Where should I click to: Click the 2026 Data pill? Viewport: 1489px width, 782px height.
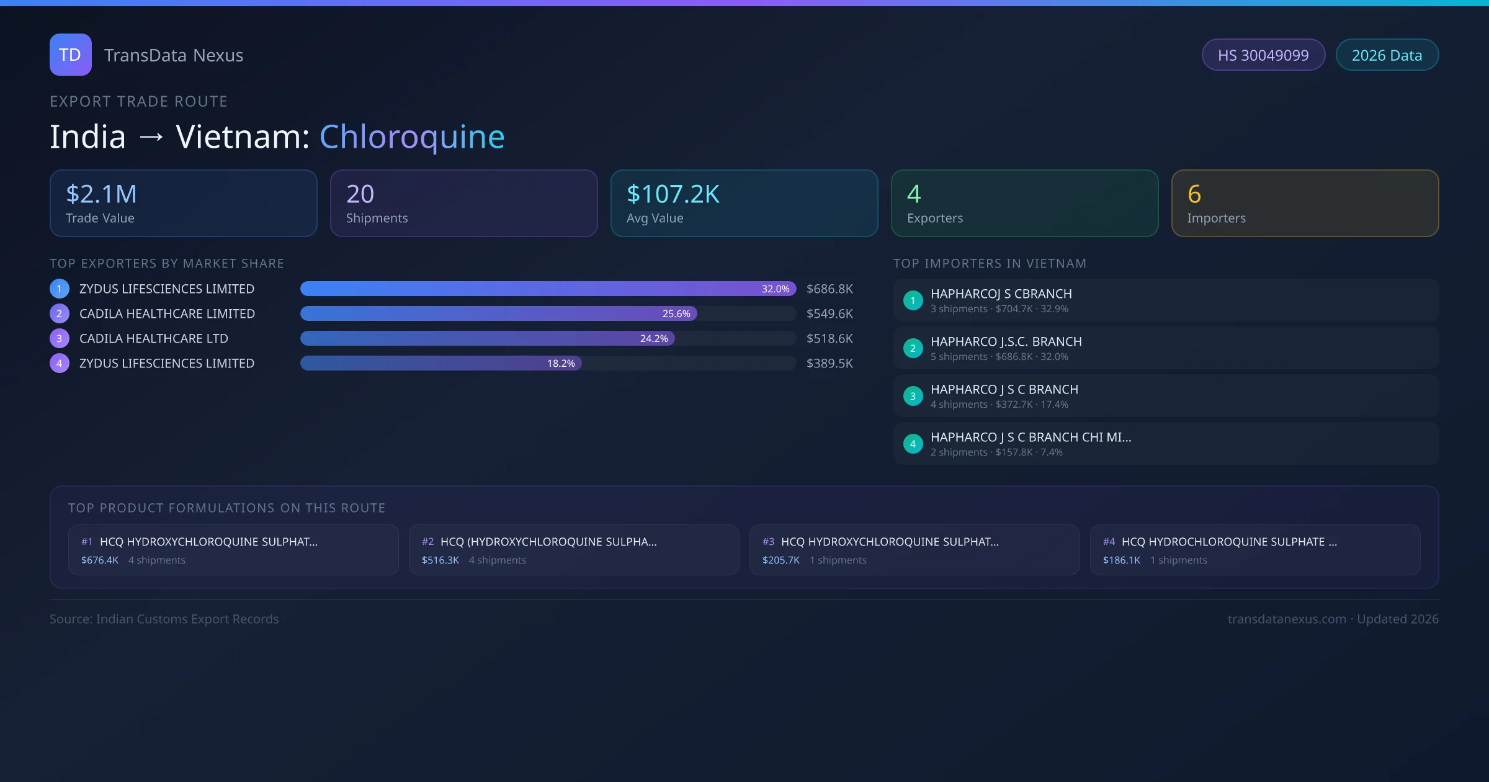click(x=1387, y=55)
